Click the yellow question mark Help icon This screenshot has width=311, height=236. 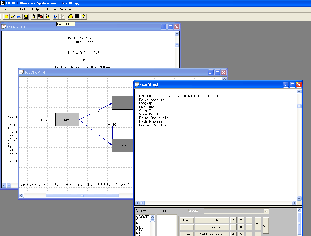tap(84, 16)
